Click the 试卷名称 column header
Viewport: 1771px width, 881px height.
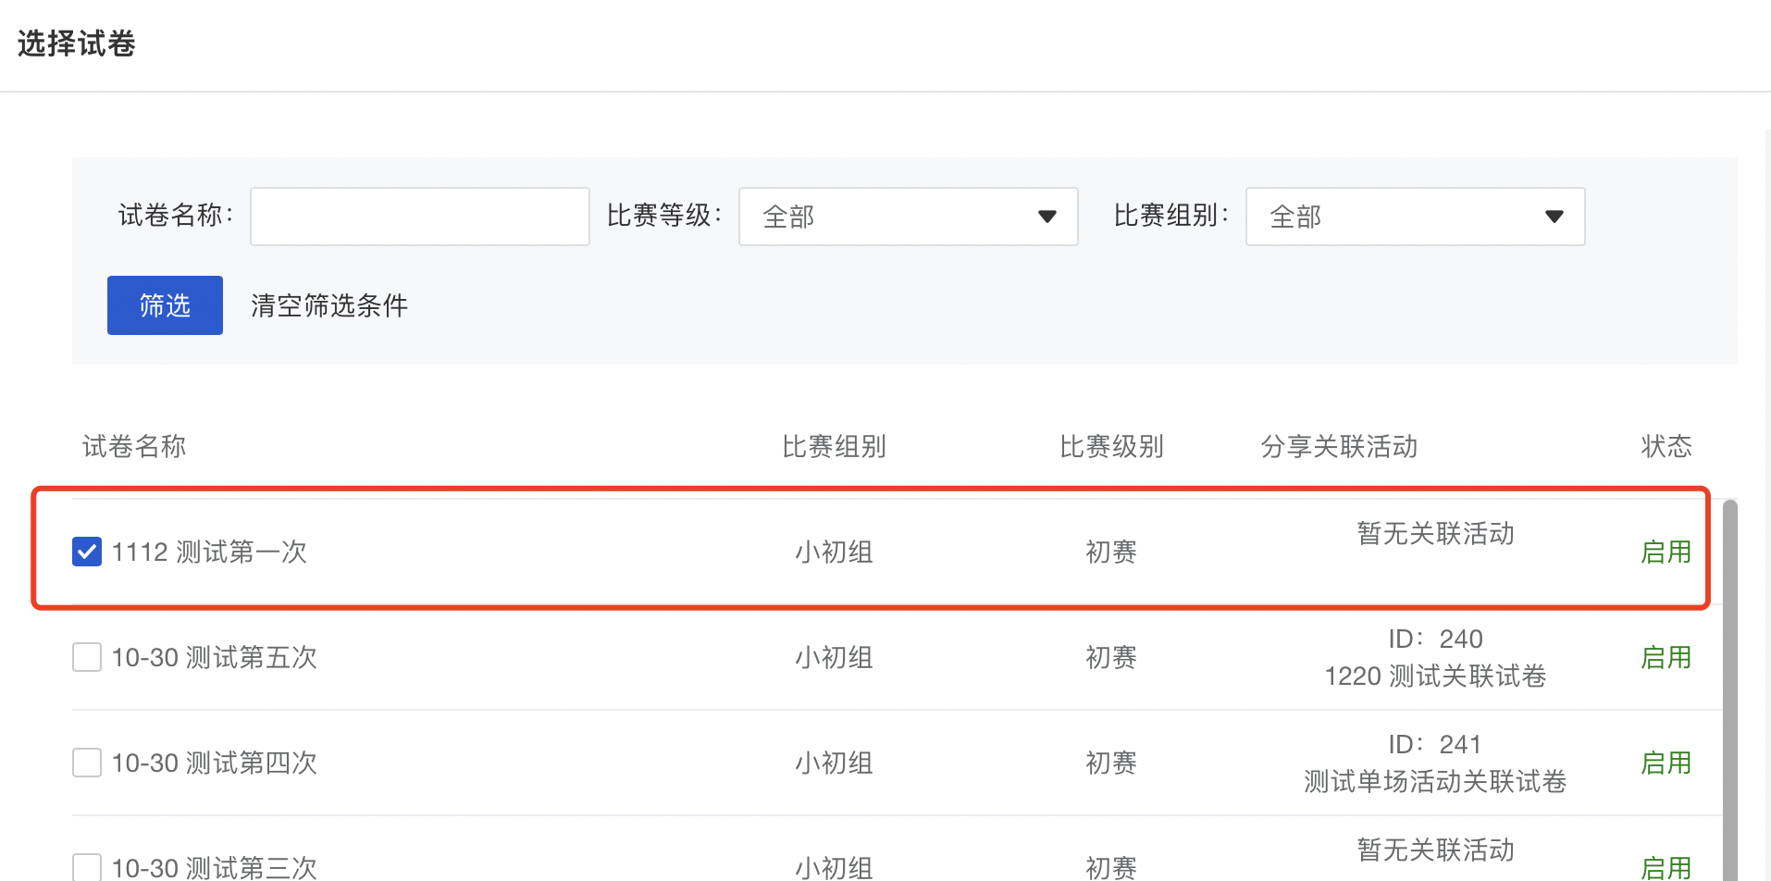134,446
